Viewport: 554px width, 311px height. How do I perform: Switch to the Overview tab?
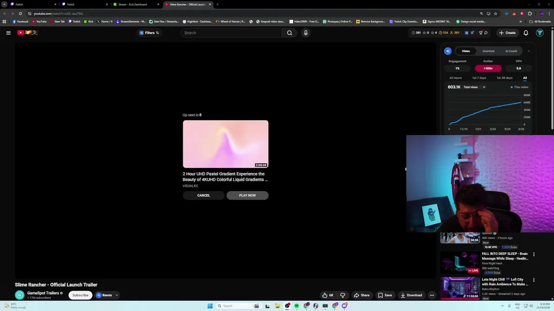488,51
